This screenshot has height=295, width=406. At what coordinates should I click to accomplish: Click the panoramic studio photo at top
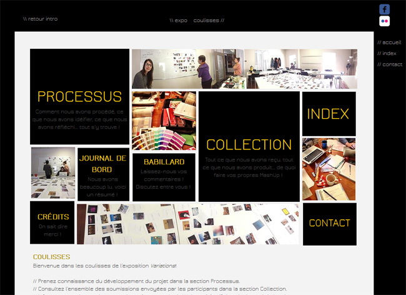pos(244,69)
